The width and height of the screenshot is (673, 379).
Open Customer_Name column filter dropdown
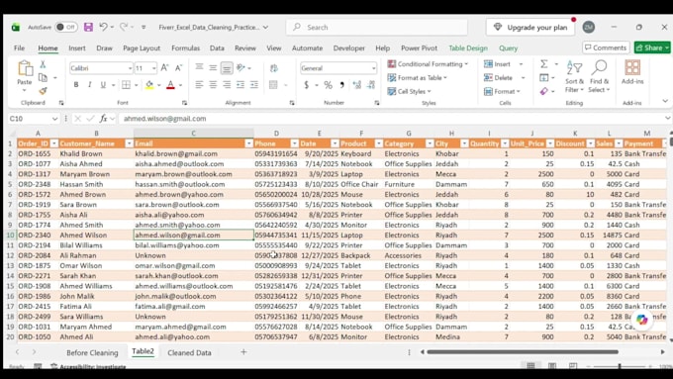[x=129, y=143]
